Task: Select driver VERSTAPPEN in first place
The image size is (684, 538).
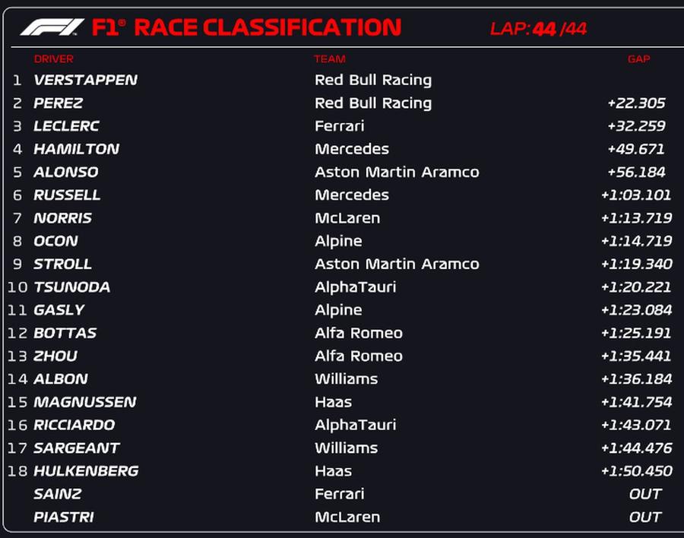Action: 85,80
